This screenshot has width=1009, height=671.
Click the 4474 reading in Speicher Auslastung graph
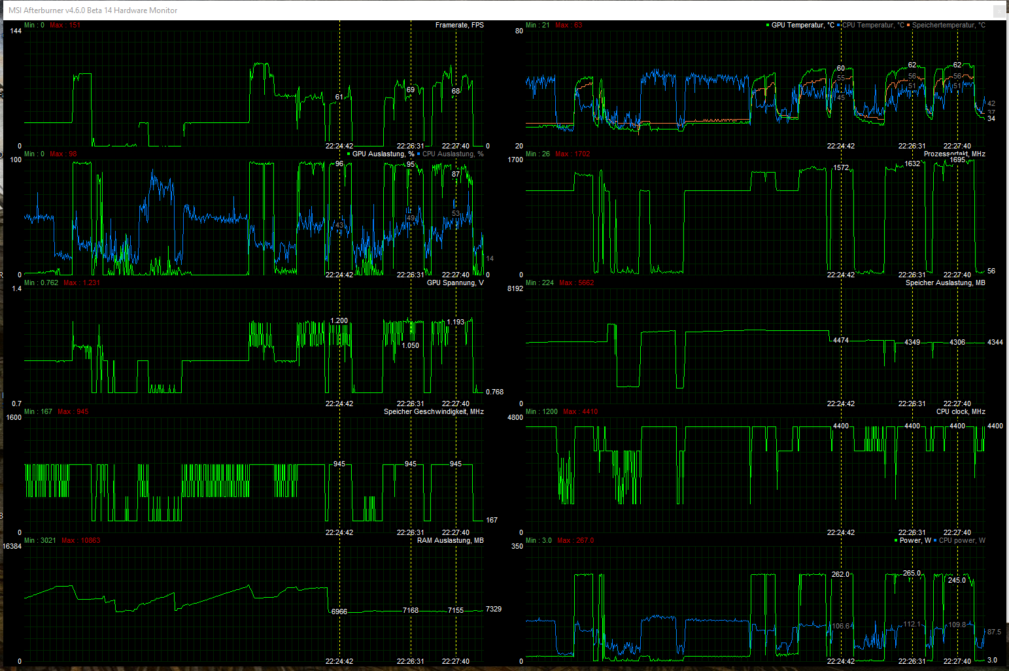[x=841, y=341]
